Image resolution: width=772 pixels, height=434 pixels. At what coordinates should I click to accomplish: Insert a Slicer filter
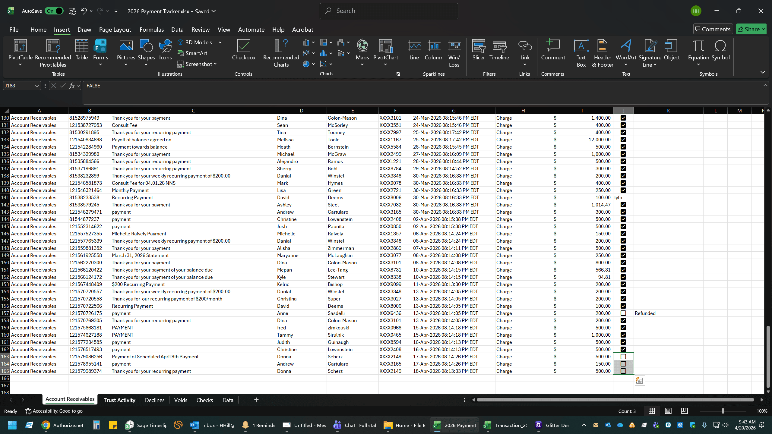479,50
